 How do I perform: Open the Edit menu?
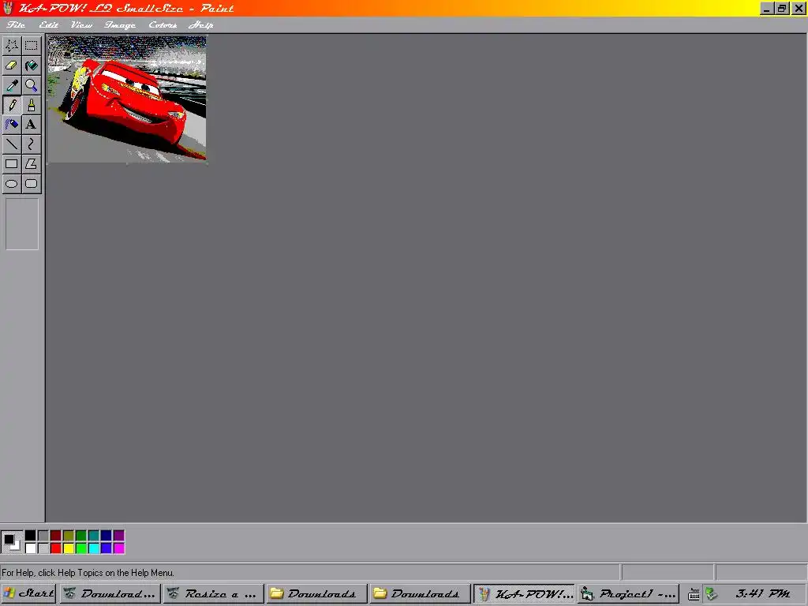[x=48, y=24]
